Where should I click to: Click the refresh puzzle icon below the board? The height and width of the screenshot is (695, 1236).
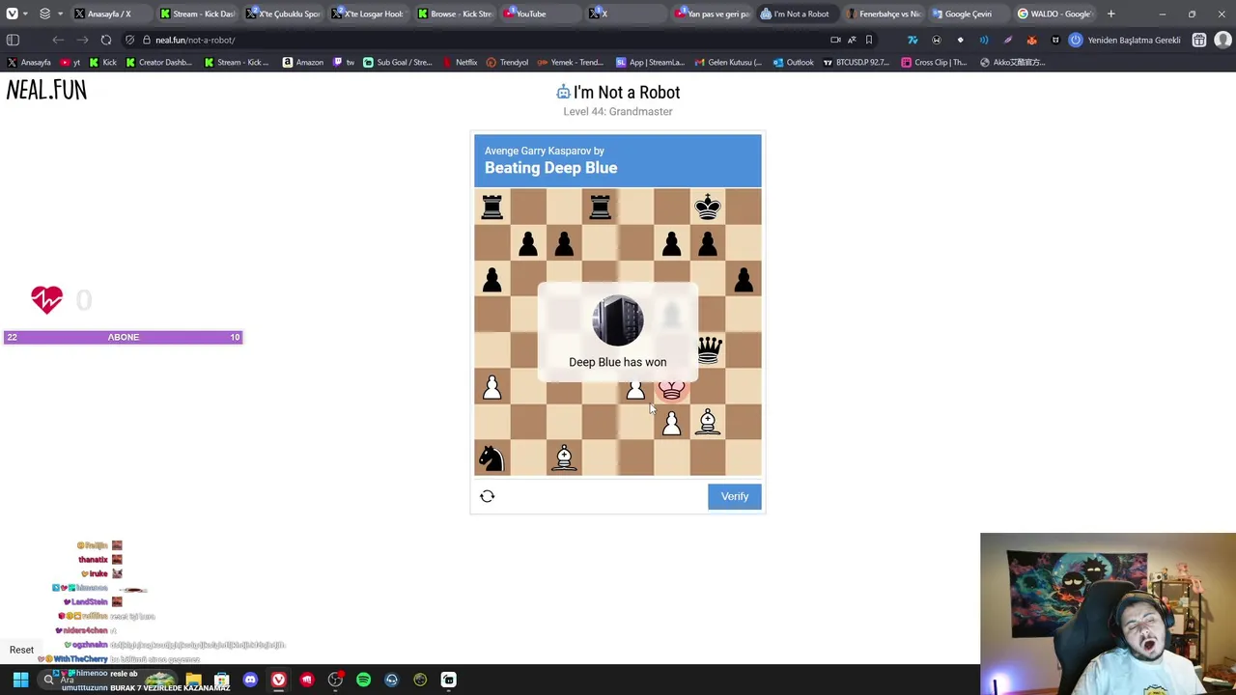(487, 496)
